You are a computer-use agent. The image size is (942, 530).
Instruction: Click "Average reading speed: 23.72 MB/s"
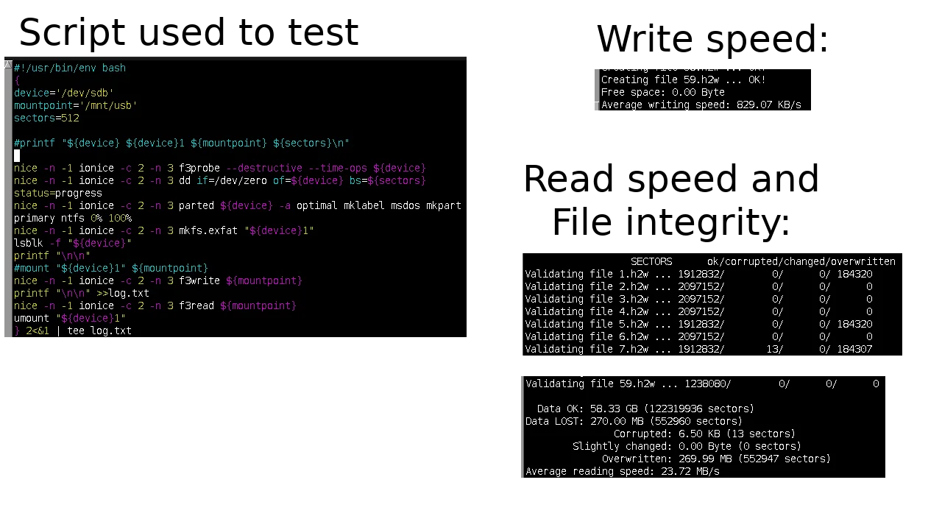(623, 471)
